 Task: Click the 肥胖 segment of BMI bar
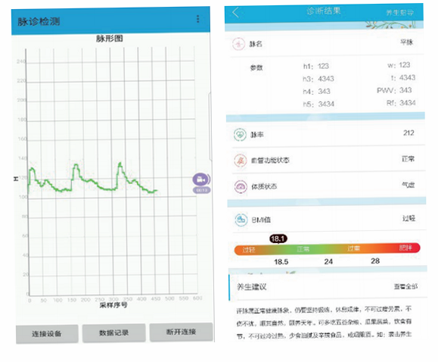[x=405, y=248]
